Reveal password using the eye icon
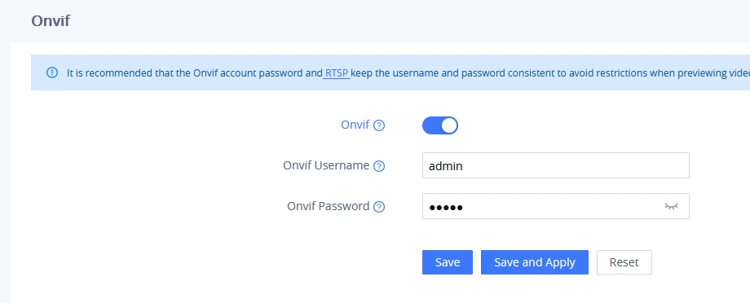The width and height of the screenshot is (750, 303). (671, 206)
